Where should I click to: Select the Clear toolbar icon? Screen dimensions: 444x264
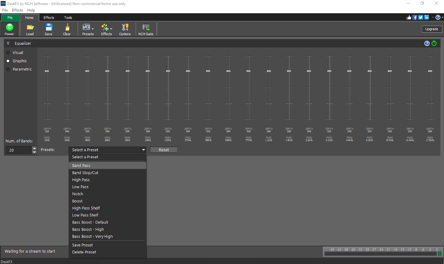click(67, 29)
